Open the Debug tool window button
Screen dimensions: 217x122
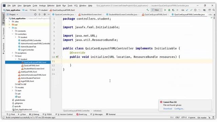click(x=34, y=115)
